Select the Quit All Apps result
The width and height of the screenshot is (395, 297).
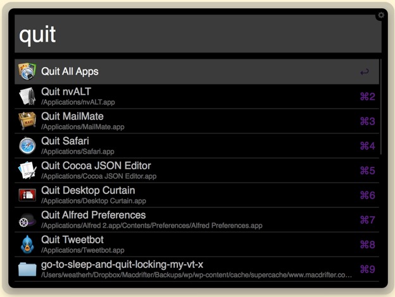(197, 71)
